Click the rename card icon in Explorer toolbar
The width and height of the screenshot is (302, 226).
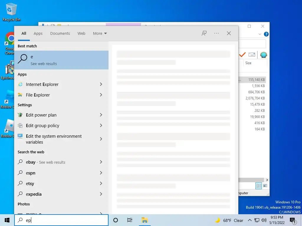252,55
